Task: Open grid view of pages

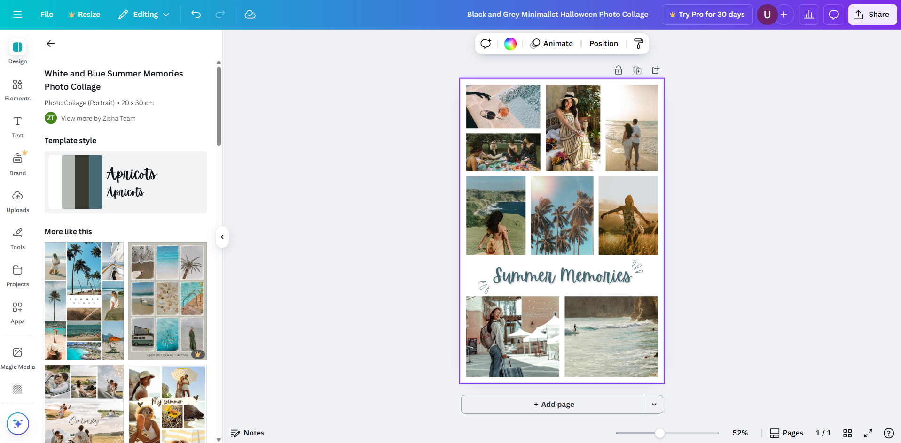Action: click(847, 433)
